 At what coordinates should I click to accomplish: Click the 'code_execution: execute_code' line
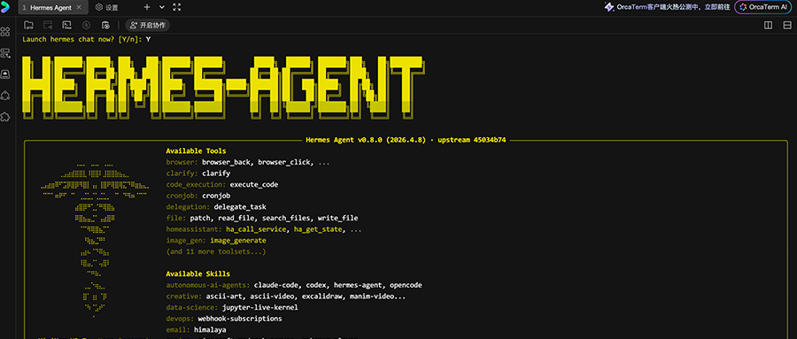[222, 184]
